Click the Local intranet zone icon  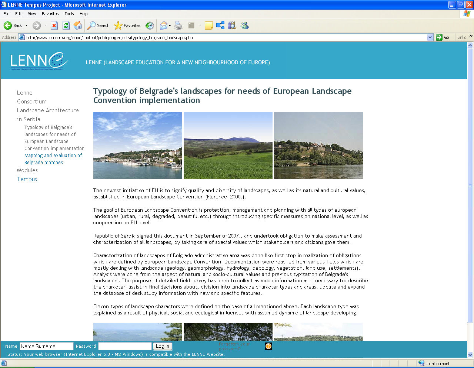pos(421,363)
